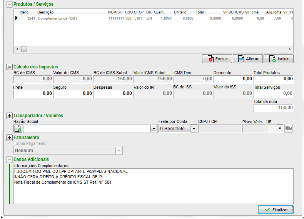Click the vehicle lookup icon next to UF
304x219 pixels.
click(x=288, y=129)
